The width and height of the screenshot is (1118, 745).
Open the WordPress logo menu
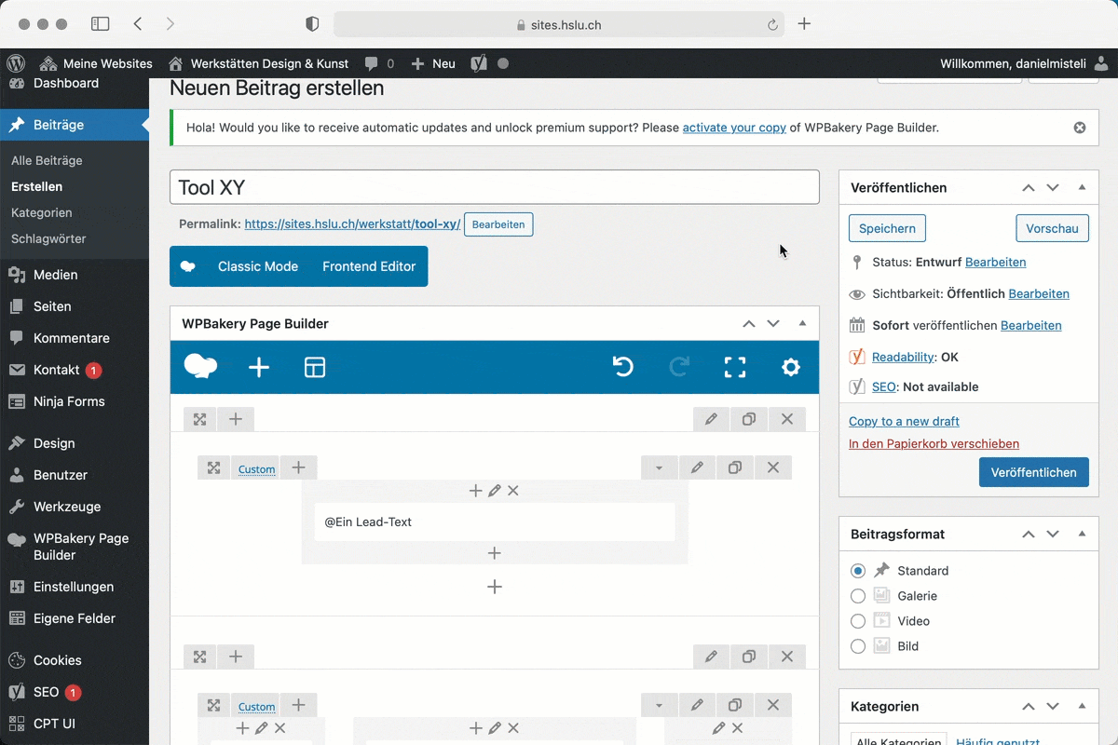pyautogui.click(x=16, y=63)
